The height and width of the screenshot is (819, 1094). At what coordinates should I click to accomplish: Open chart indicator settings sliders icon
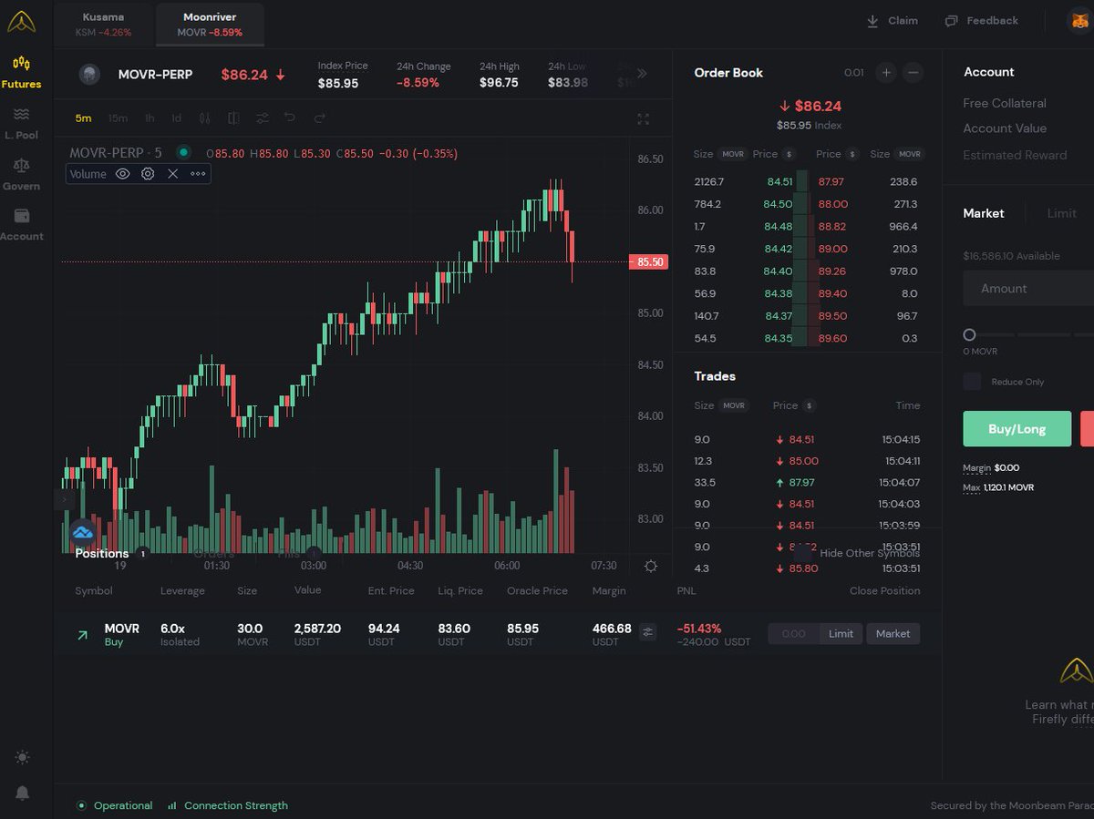263,118
